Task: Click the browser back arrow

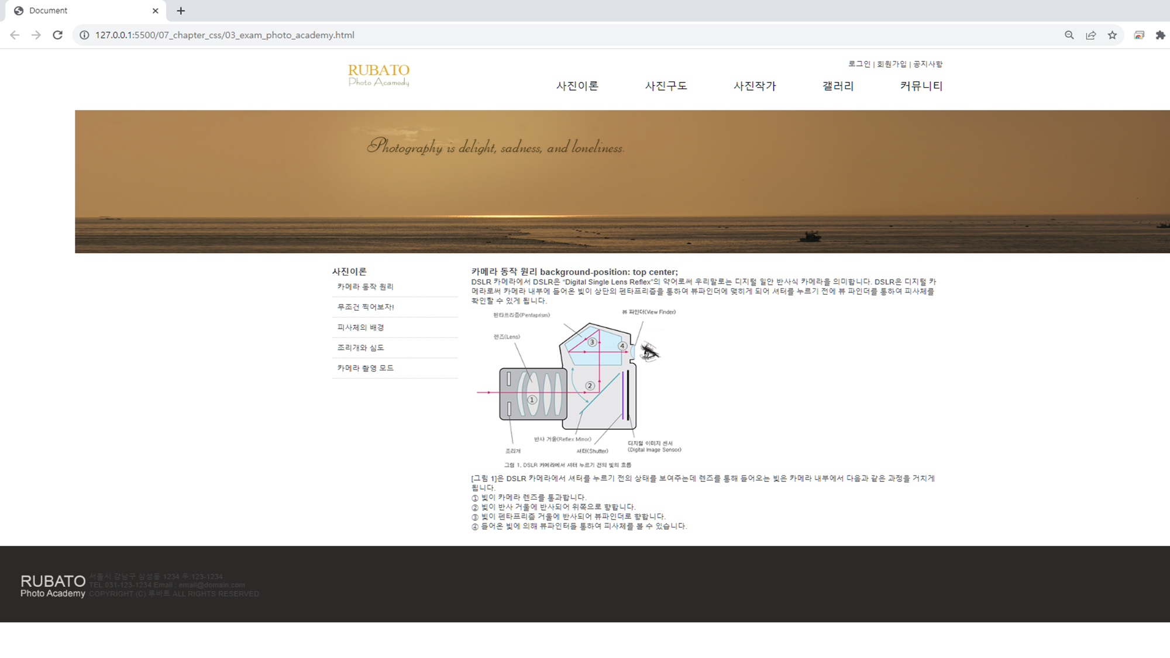Action: [x=15, y=35]
